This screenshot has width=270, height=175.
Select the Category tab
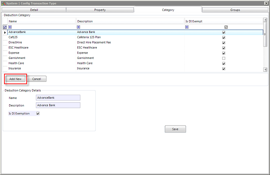click(x=168, y=10)
